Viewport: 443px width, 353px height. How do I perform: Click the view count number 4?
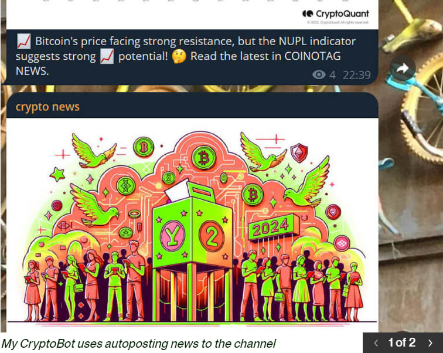click(332, 75)
